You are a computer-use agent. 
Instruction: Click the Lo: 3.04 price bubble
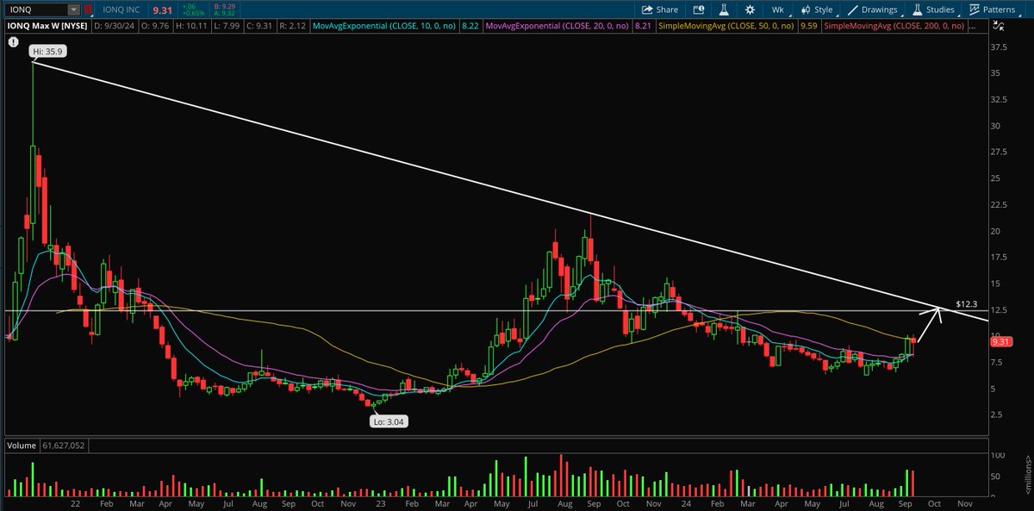point(388,420)
